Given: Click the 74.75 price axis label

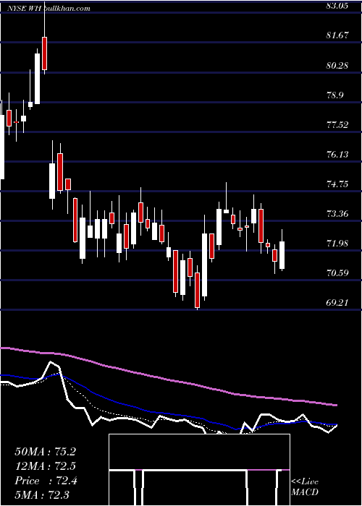Looking at the screenshot, I should point(337,184).
